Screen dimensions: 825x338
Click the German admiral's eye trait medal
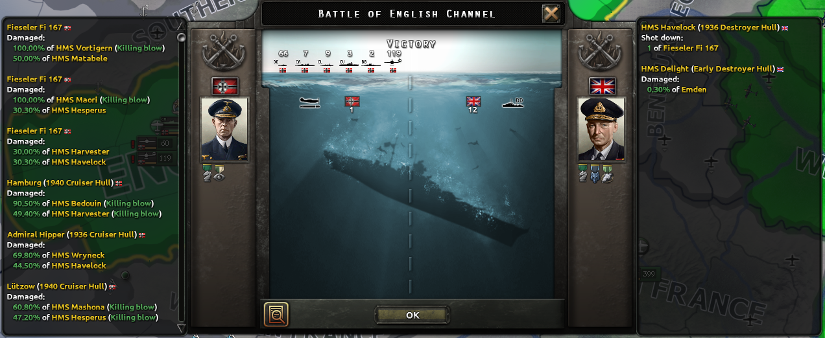219,173
